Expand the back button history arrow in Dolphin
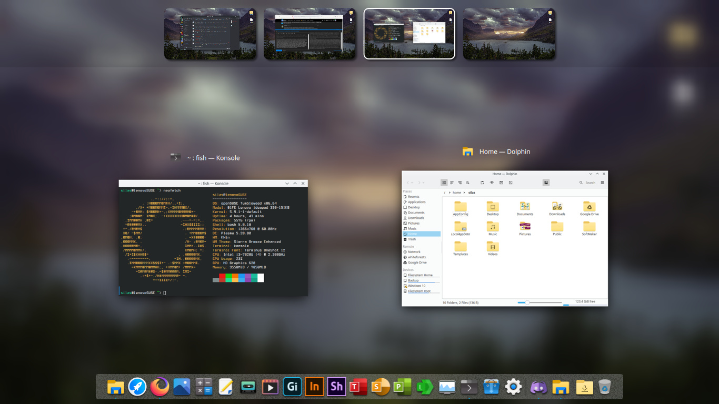 (413, 183)
